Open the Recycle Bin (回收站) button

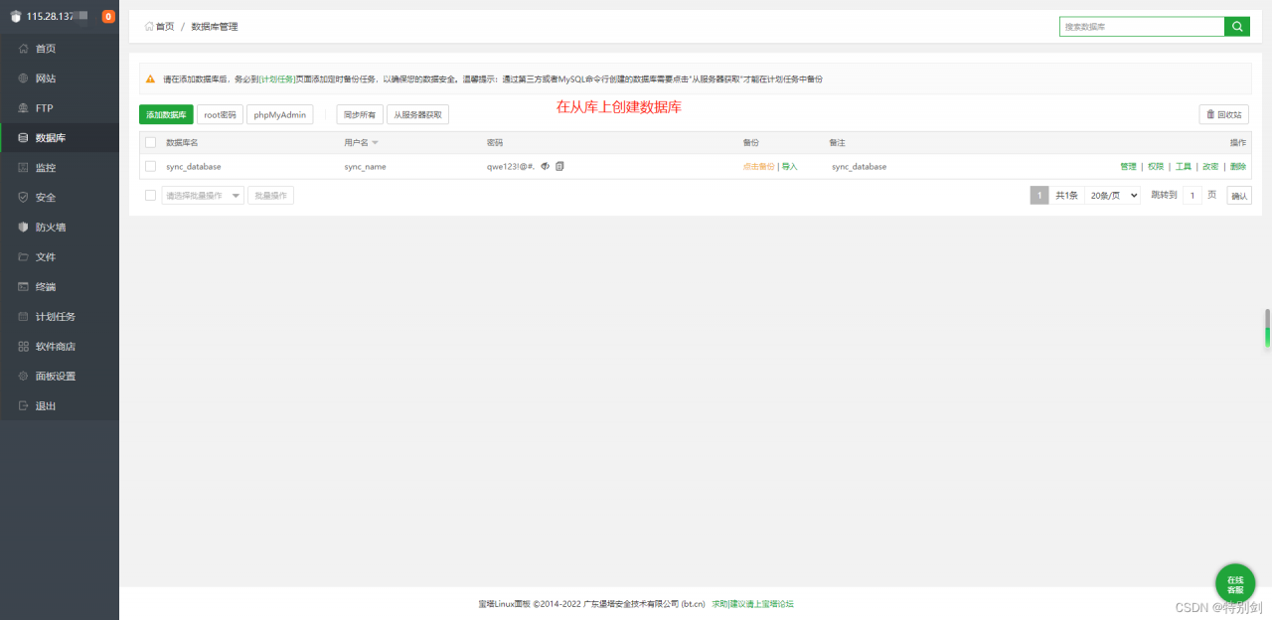1223,114
